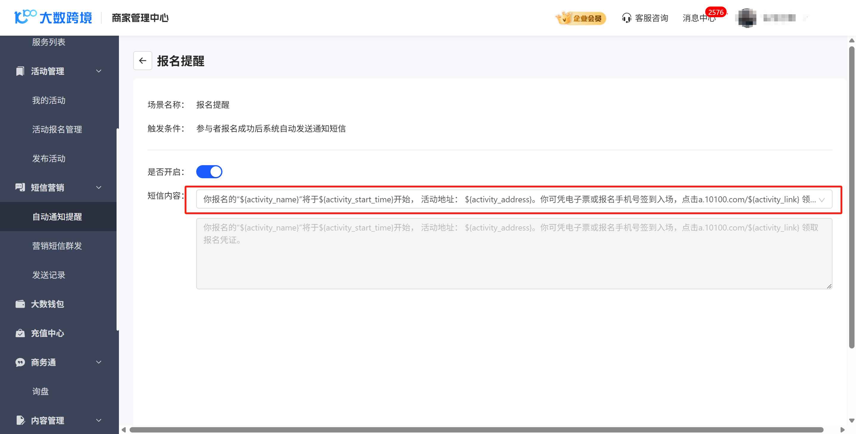
Task: Click the back arrow next to 报名提醒
Action: click(142, 60)
